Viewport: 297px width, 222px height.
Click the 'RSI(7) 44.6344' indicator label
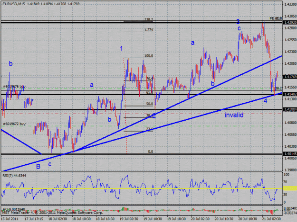pos(14,176)
